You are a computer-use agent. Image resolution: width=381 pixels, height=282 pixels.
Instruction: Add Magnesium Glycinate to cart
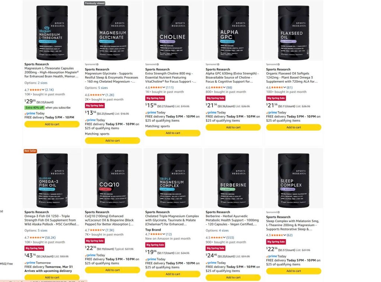[112, 141]
